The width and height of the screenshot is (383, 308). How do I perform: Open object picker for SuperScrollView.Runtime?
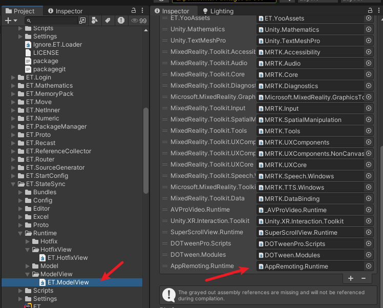click(x=369, y=232)
